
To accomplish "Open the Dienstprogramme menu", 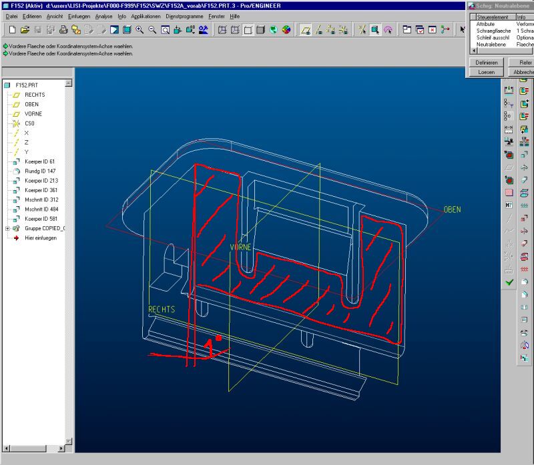I will (184, 16).
